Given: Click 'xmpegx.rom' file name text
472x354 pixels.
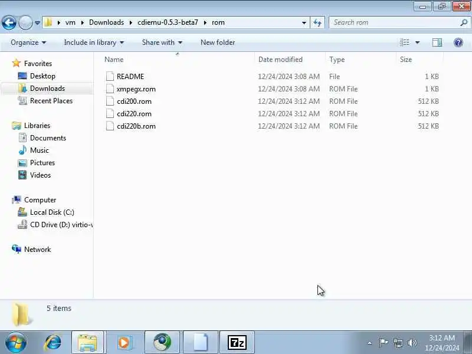Looking at the screenshot, I should [x=136, y=89].
